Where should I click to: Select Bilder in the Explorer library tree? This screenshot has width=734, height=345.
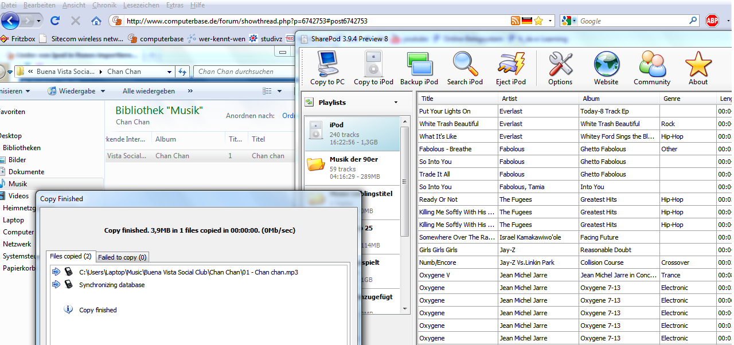tap(17, 160)
